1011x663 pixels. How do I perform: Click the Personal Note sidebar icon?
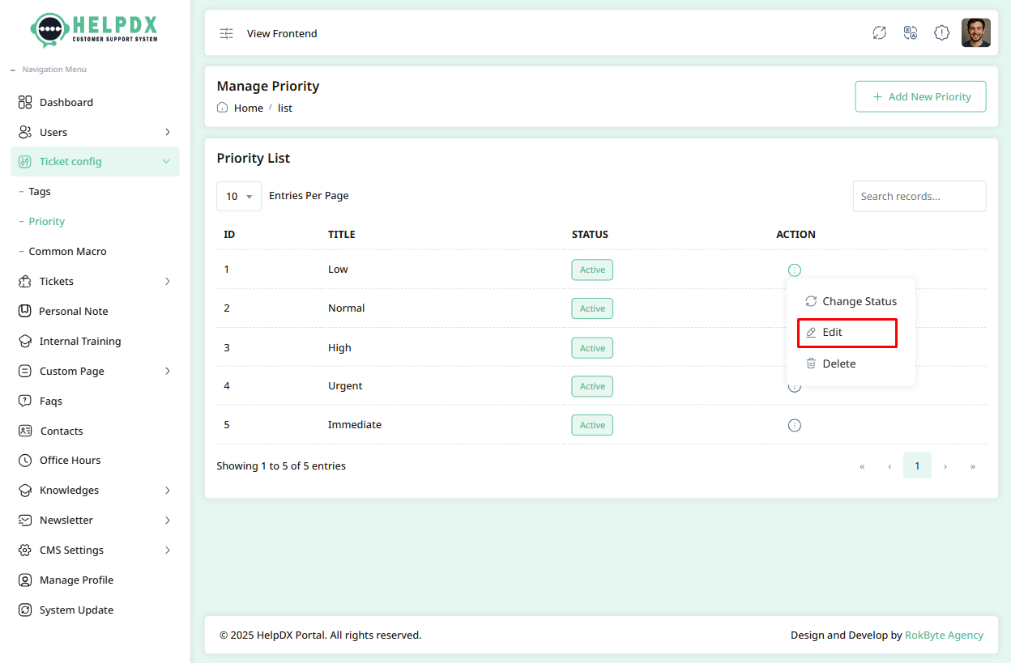pos(23,311)
